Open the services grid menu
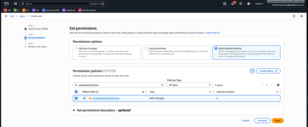308x127 pixels. (x=16, y=4)
